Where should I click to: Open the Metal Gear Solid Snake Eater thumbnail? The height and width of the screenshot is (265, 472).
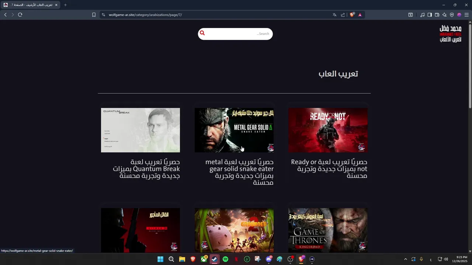click(234, 130)
